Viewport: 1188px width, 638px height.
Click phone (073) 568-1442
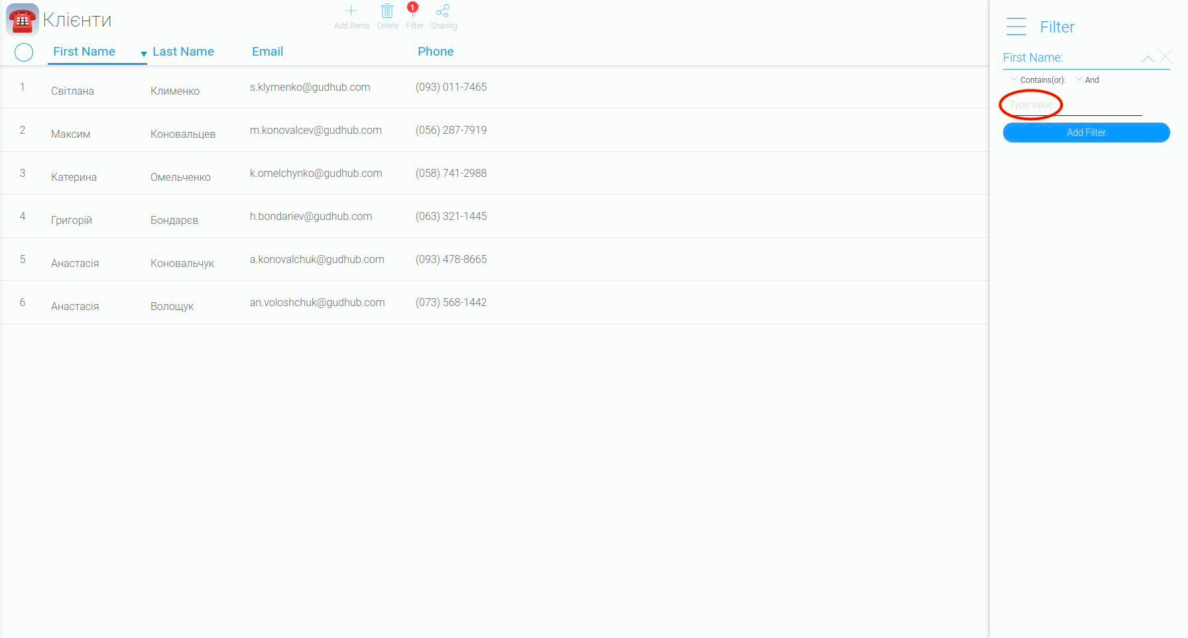pos(451,302)
